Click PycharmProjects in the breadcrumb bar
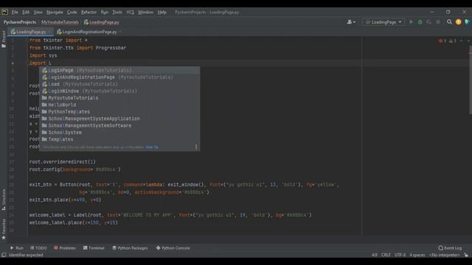The height and width of the screenshot is (265, 472). pos(20,22)
